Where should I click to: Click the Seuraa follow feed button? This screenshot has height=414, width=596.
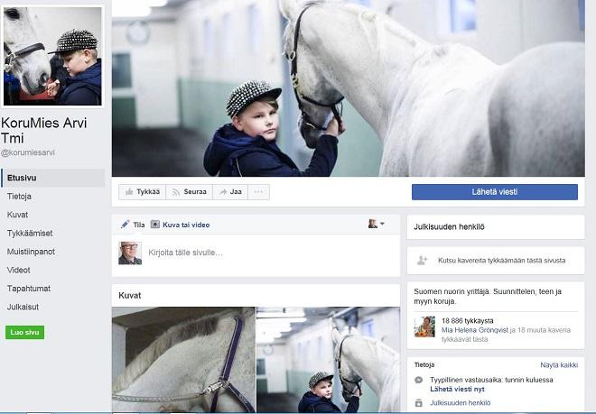(x=191, y=192)
